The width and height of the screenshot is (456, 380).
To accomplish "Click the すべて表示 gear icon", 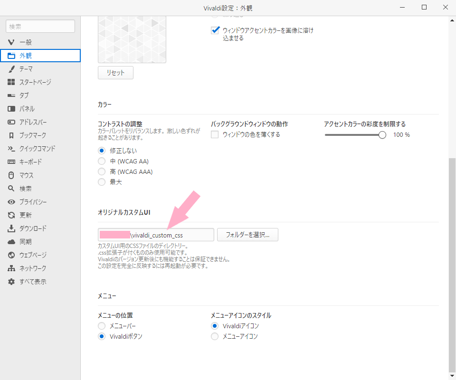I will click(11, 282).
